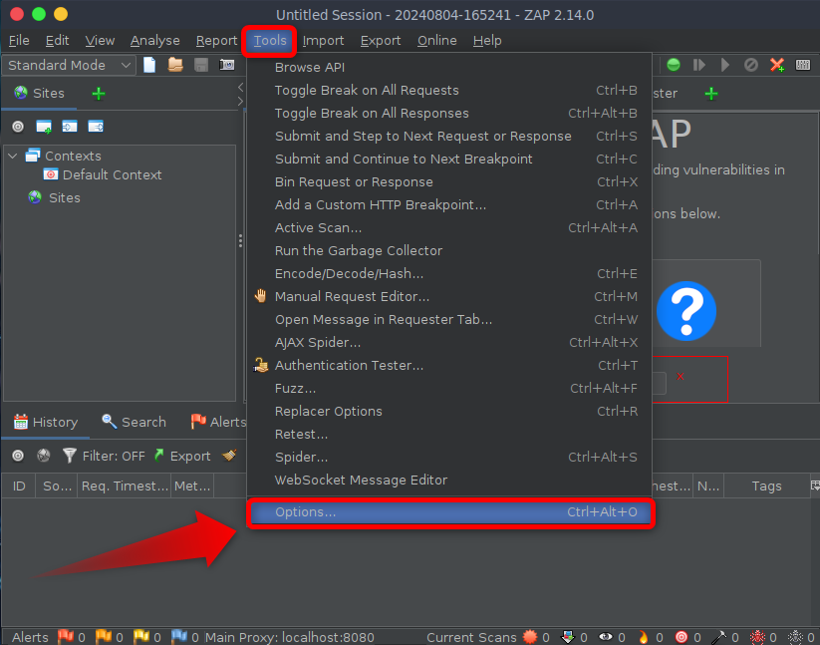Select Authentication Tester... menu entry
Viewport: 820px width, 645px height.
click(x=449, y=366)
